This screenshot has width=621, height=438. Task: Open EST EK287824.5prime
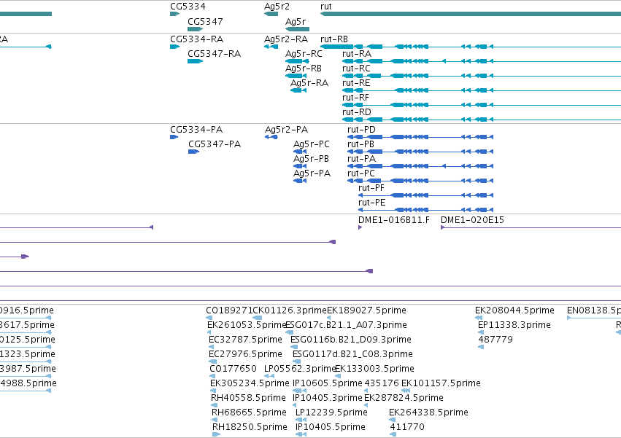click(x=367, y=405)
